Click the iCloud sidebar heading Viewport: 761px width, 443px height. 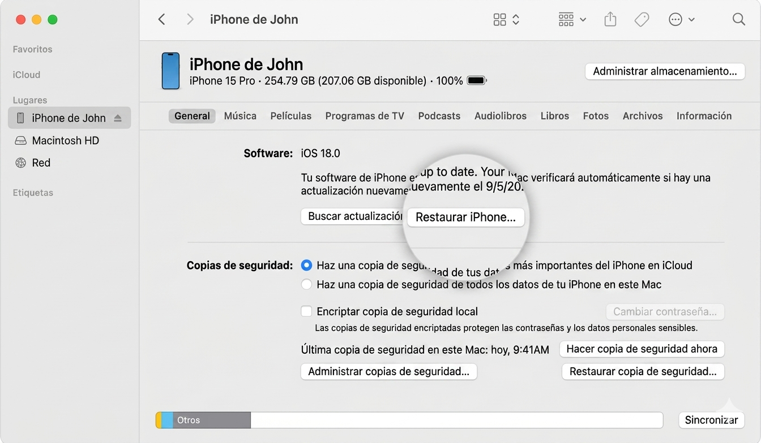(x=27, y=75)
